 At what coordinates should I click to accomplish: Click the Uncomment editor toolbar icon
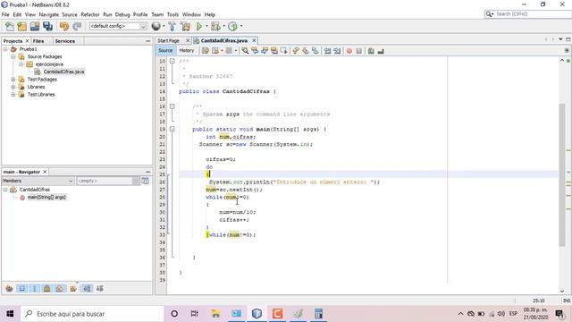click(x=381, y=51)
